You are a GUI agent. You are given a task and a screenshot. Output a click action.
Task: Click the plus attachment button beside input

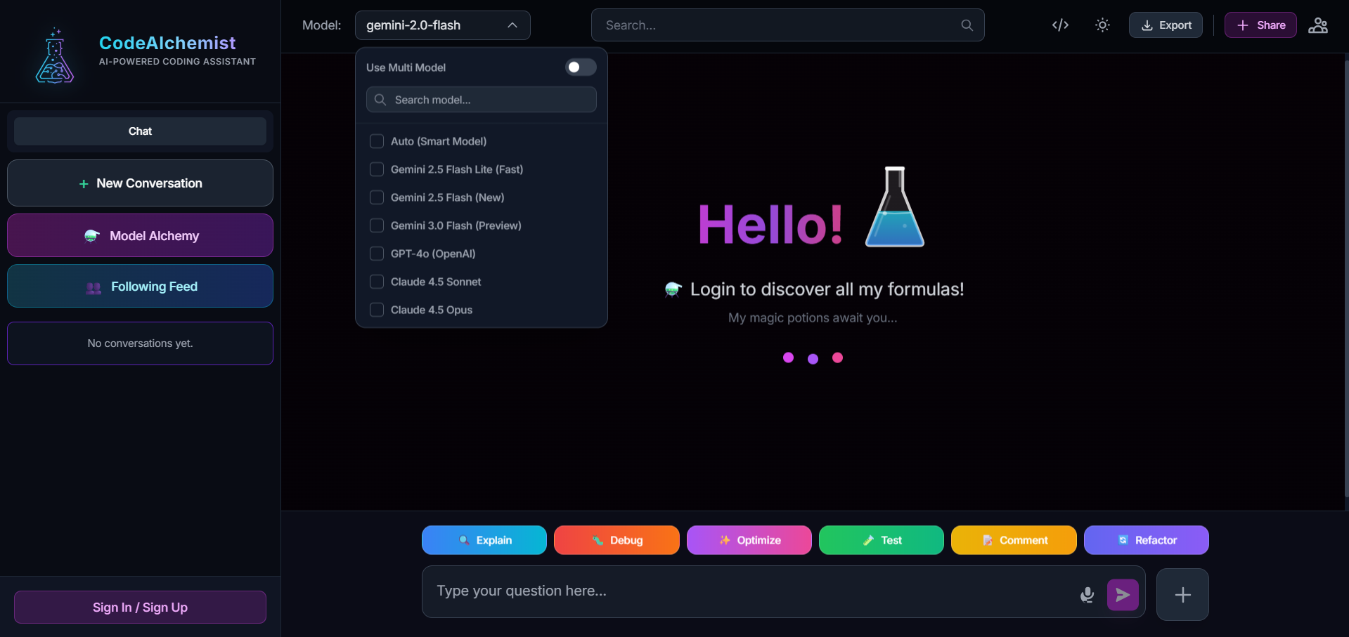[1182, 595]
